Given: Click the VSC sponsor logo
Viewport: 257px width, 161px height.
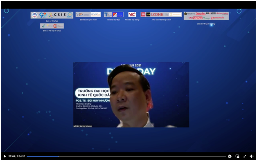Looking at the screenshot, I should pyautogui.click(x=132, y=14).
